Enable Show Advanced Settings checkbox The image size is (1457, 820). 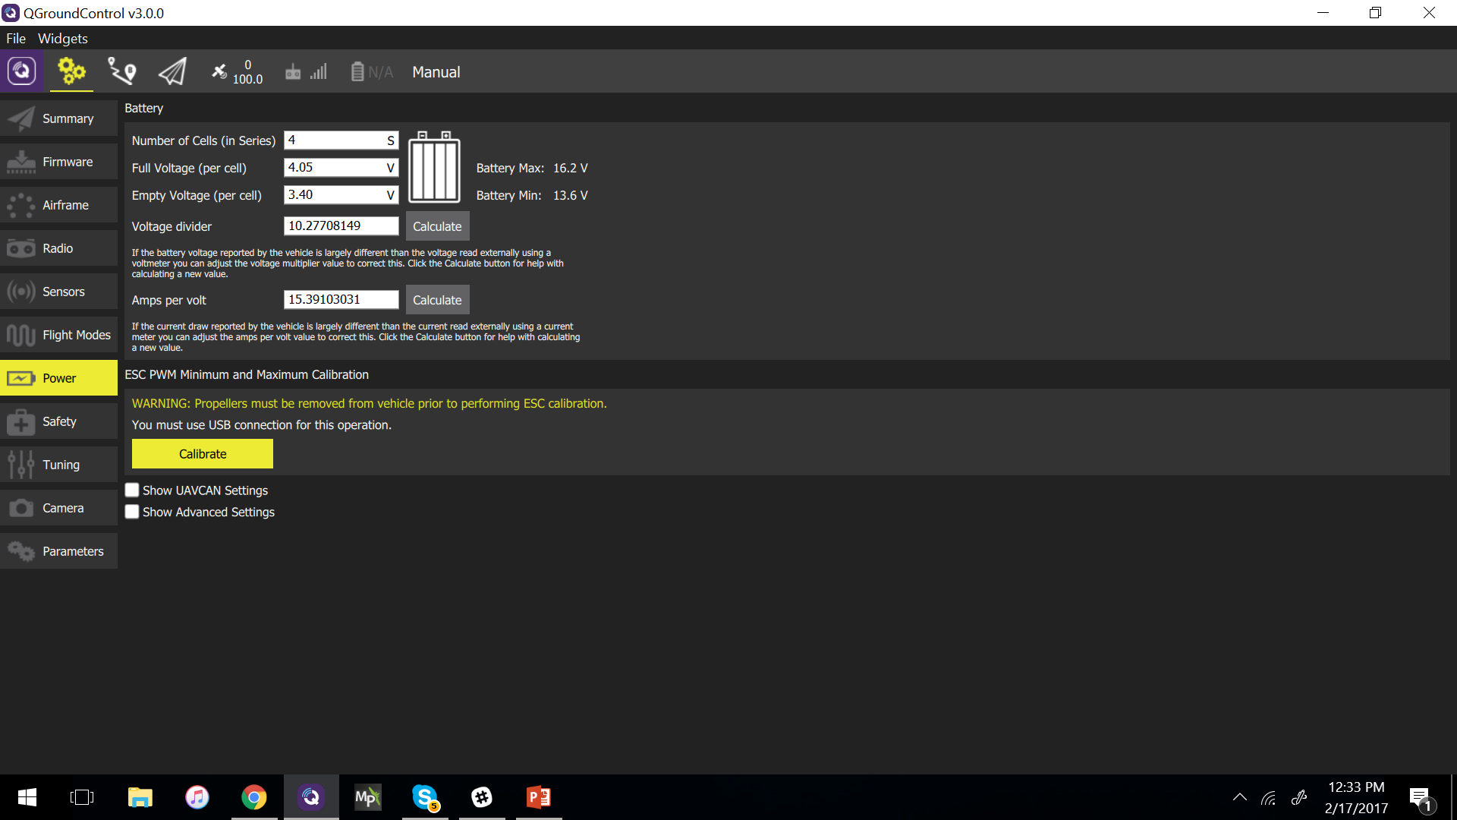pos(131,512)
